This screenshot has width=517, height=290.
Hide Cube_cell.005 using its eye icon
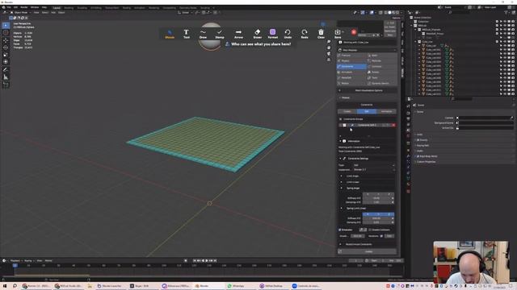(x=505, y=66)
